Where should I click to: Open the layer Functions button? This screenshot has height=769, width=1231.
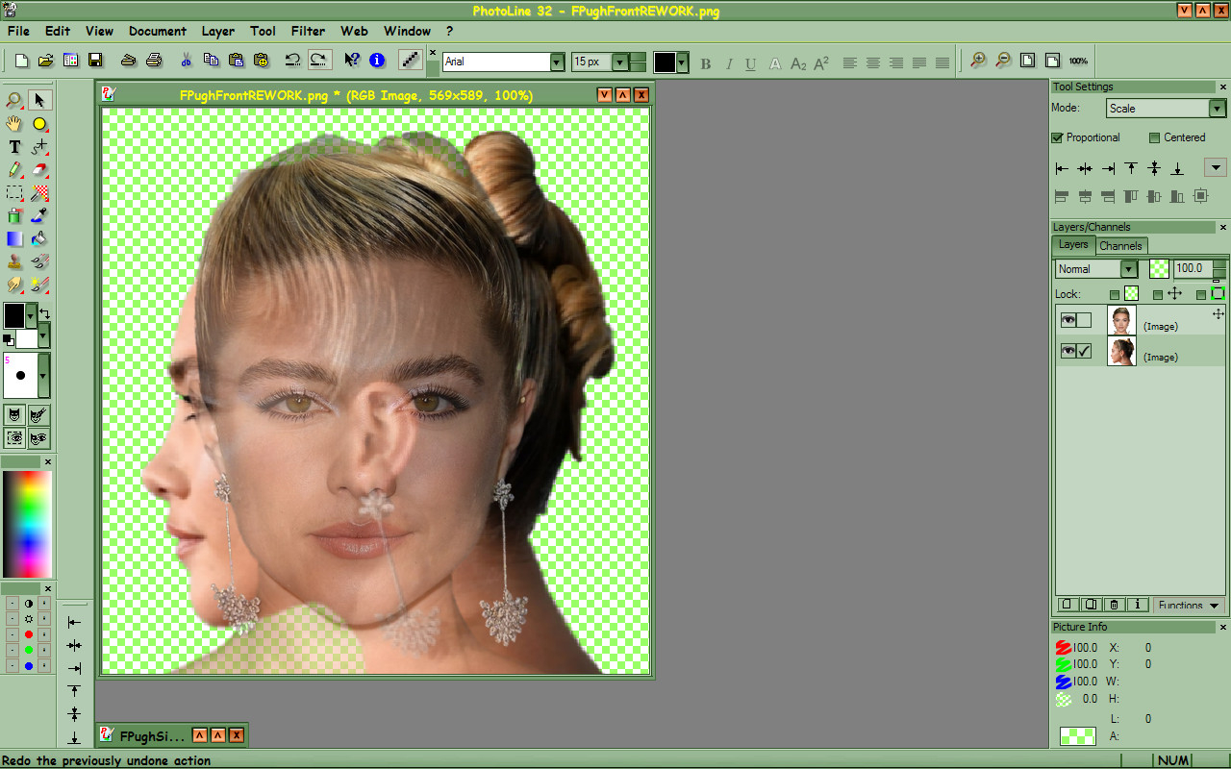[x=1189, y=605]
